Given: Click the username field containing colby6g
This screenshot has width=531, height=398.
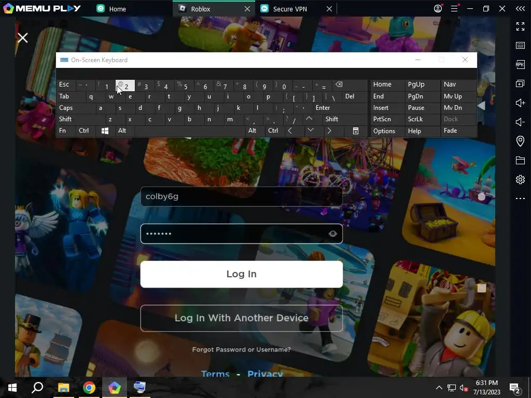Looking at the screenshot, I should coord(242,196).
